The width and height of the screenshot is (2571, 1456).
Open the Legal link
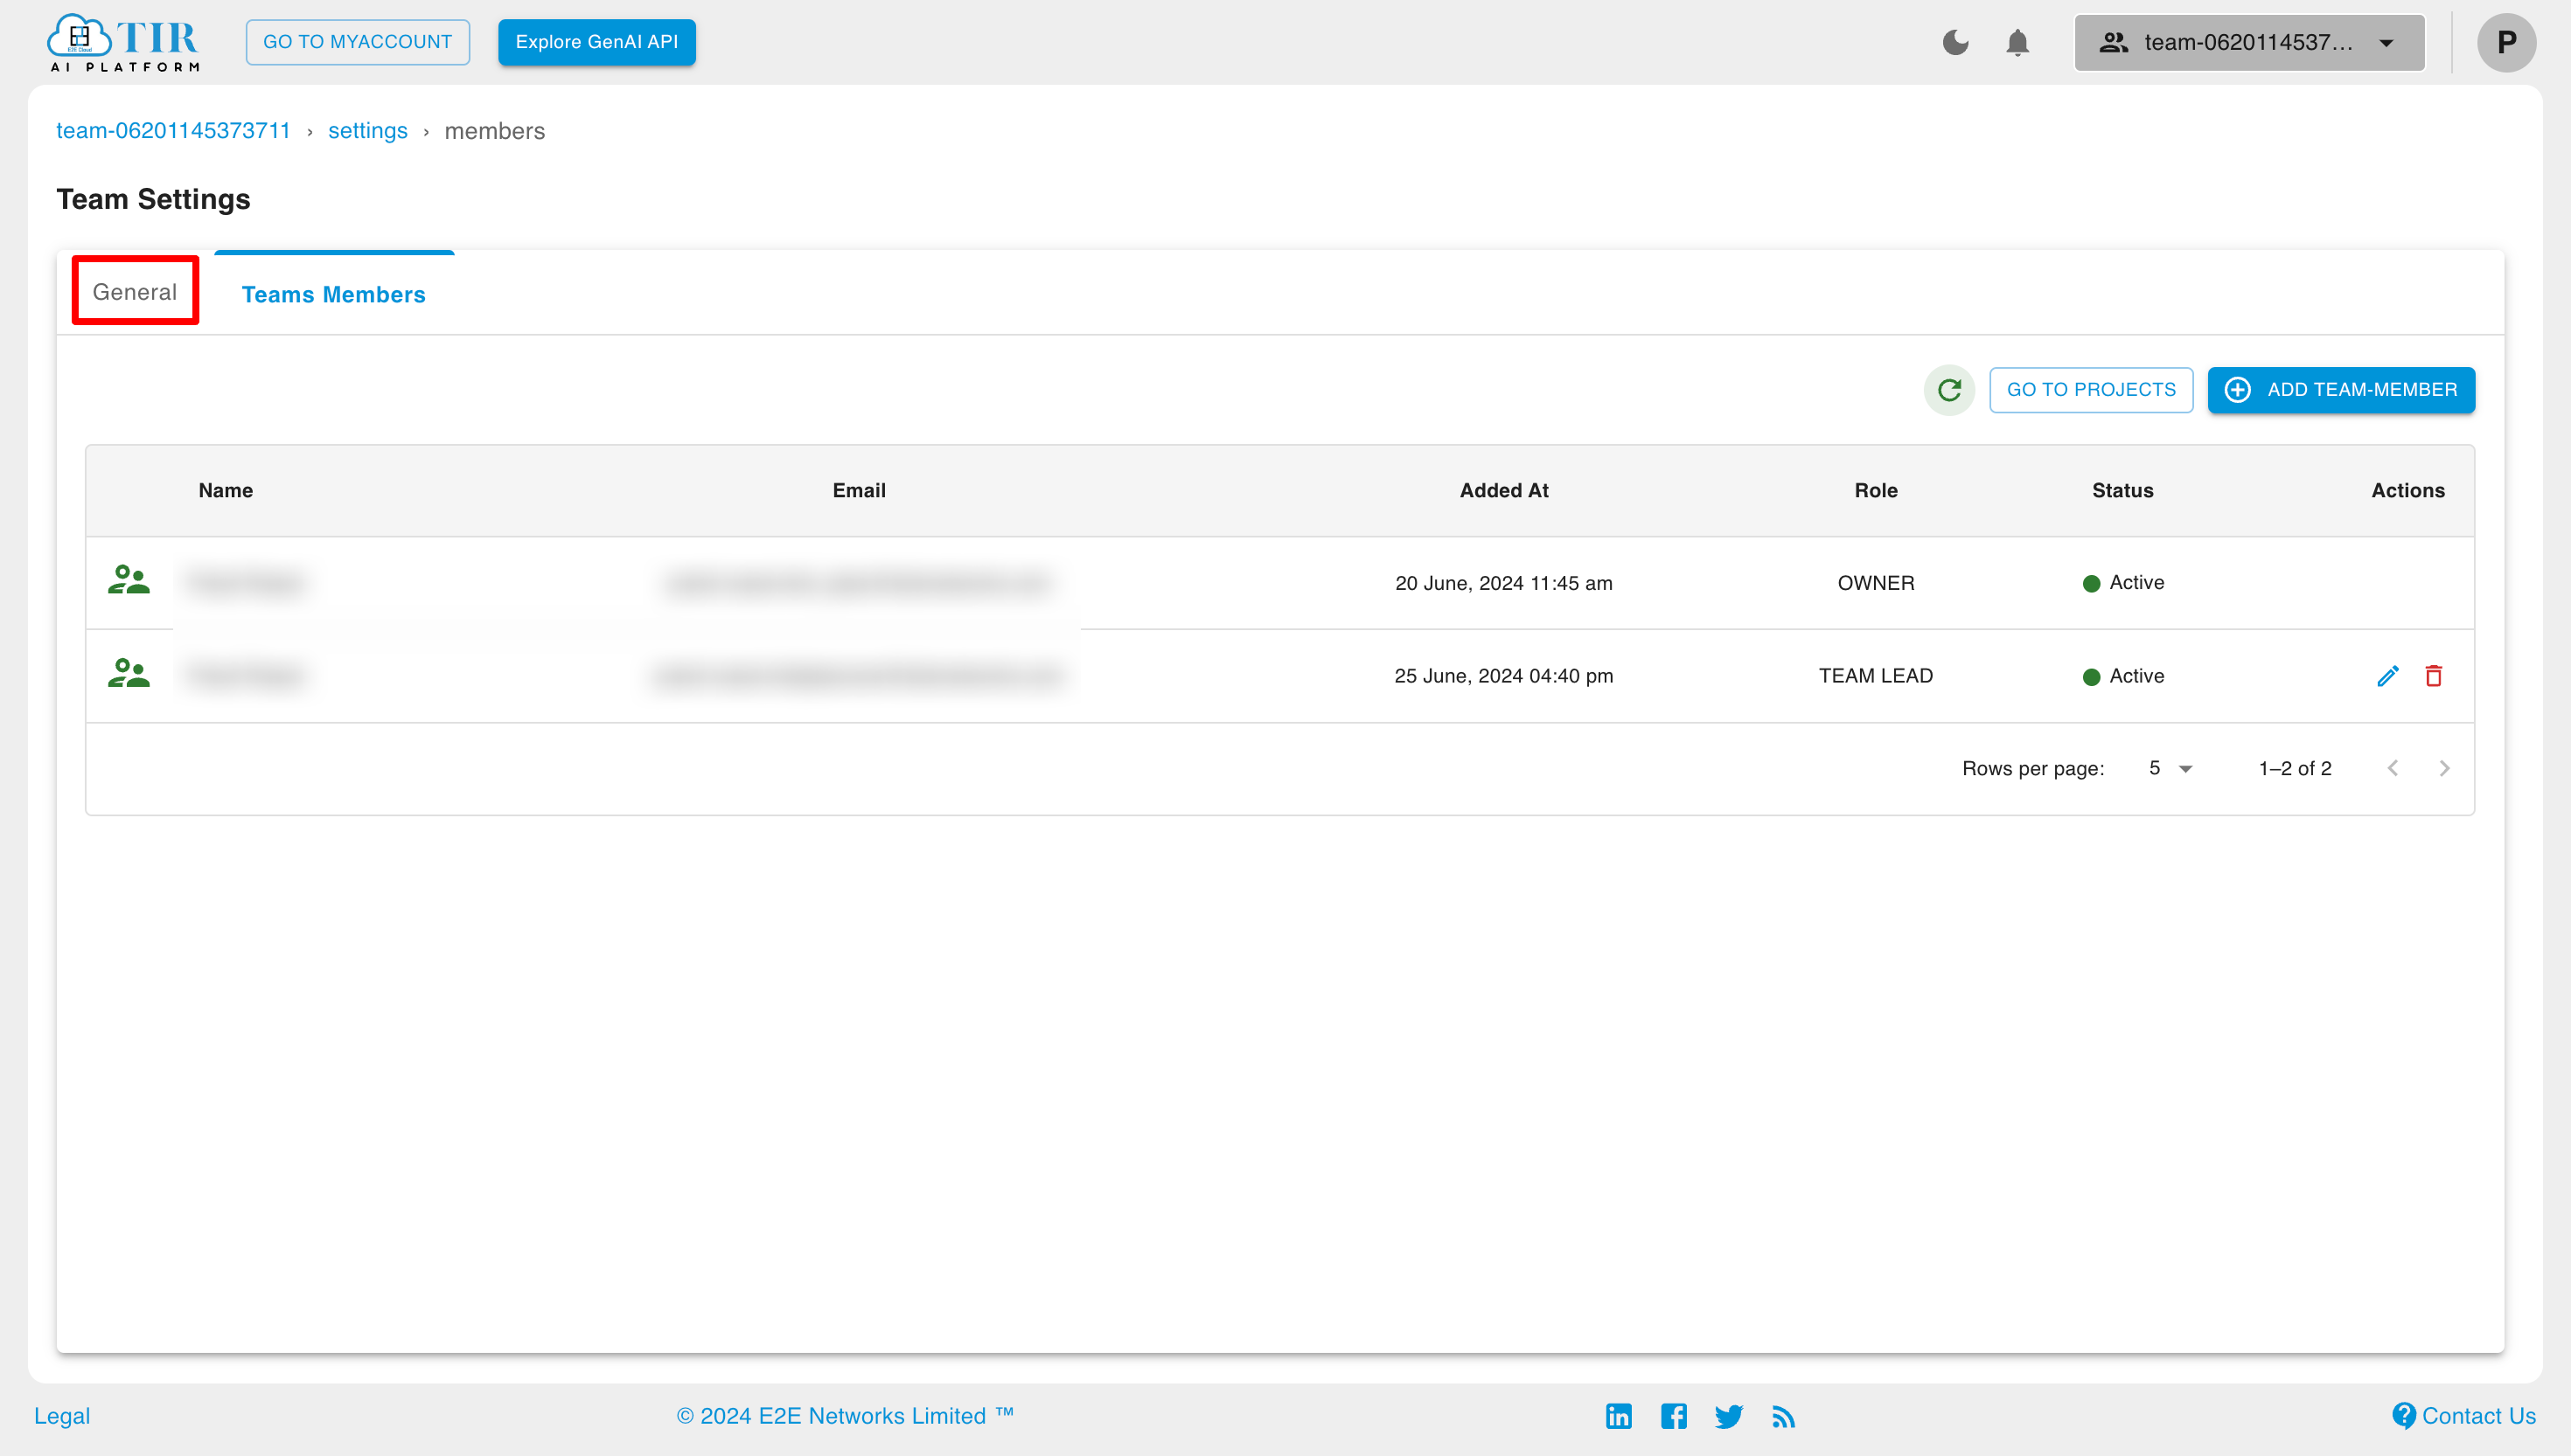[x=62, y=1416]
